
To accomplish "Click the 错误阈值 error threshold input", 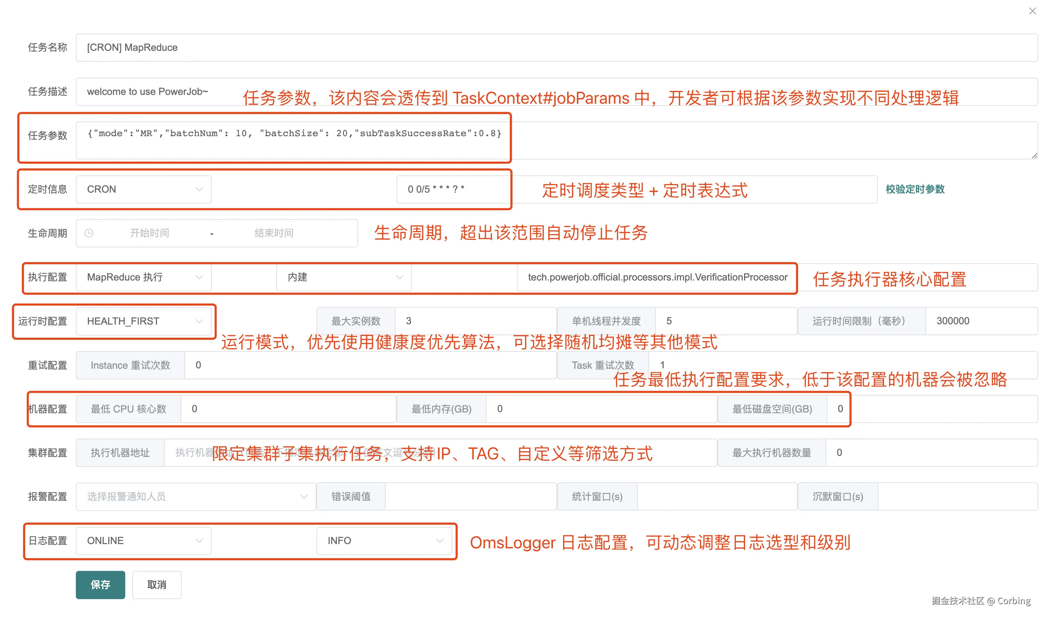I will tap(470, 496).
